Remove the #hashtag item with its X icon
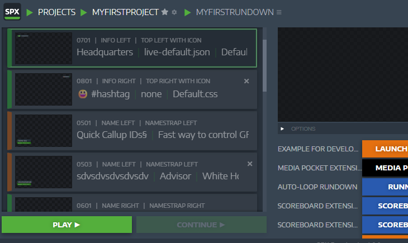The width and height of the screenshot is (408, 243). (246, 81)
